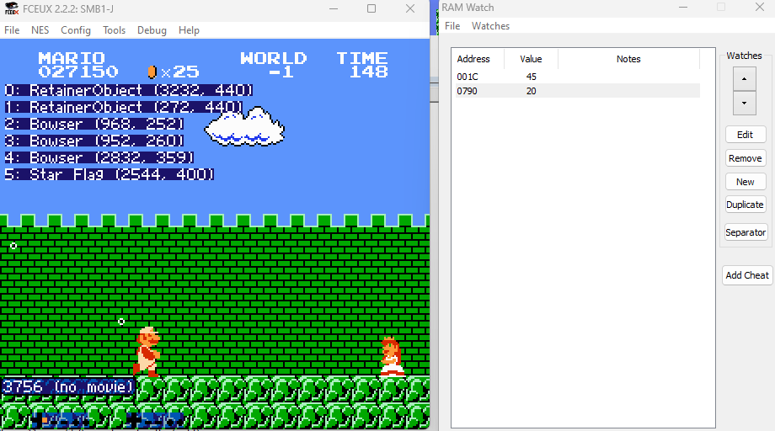Screen dimensions: 775x431
Task: Sort by the Value column header
Action: point(531,59)
